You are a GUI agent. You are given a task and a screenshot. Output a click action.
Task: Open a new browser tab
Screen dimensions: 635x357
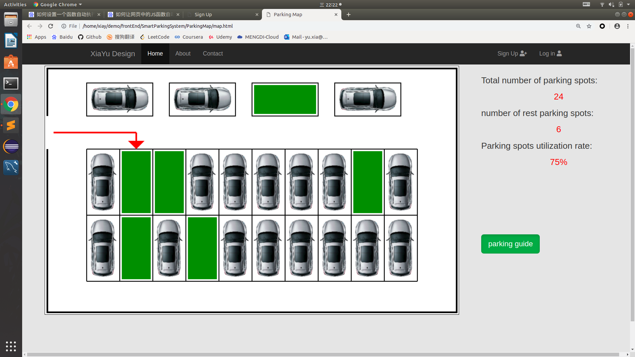tap(349, 15)
